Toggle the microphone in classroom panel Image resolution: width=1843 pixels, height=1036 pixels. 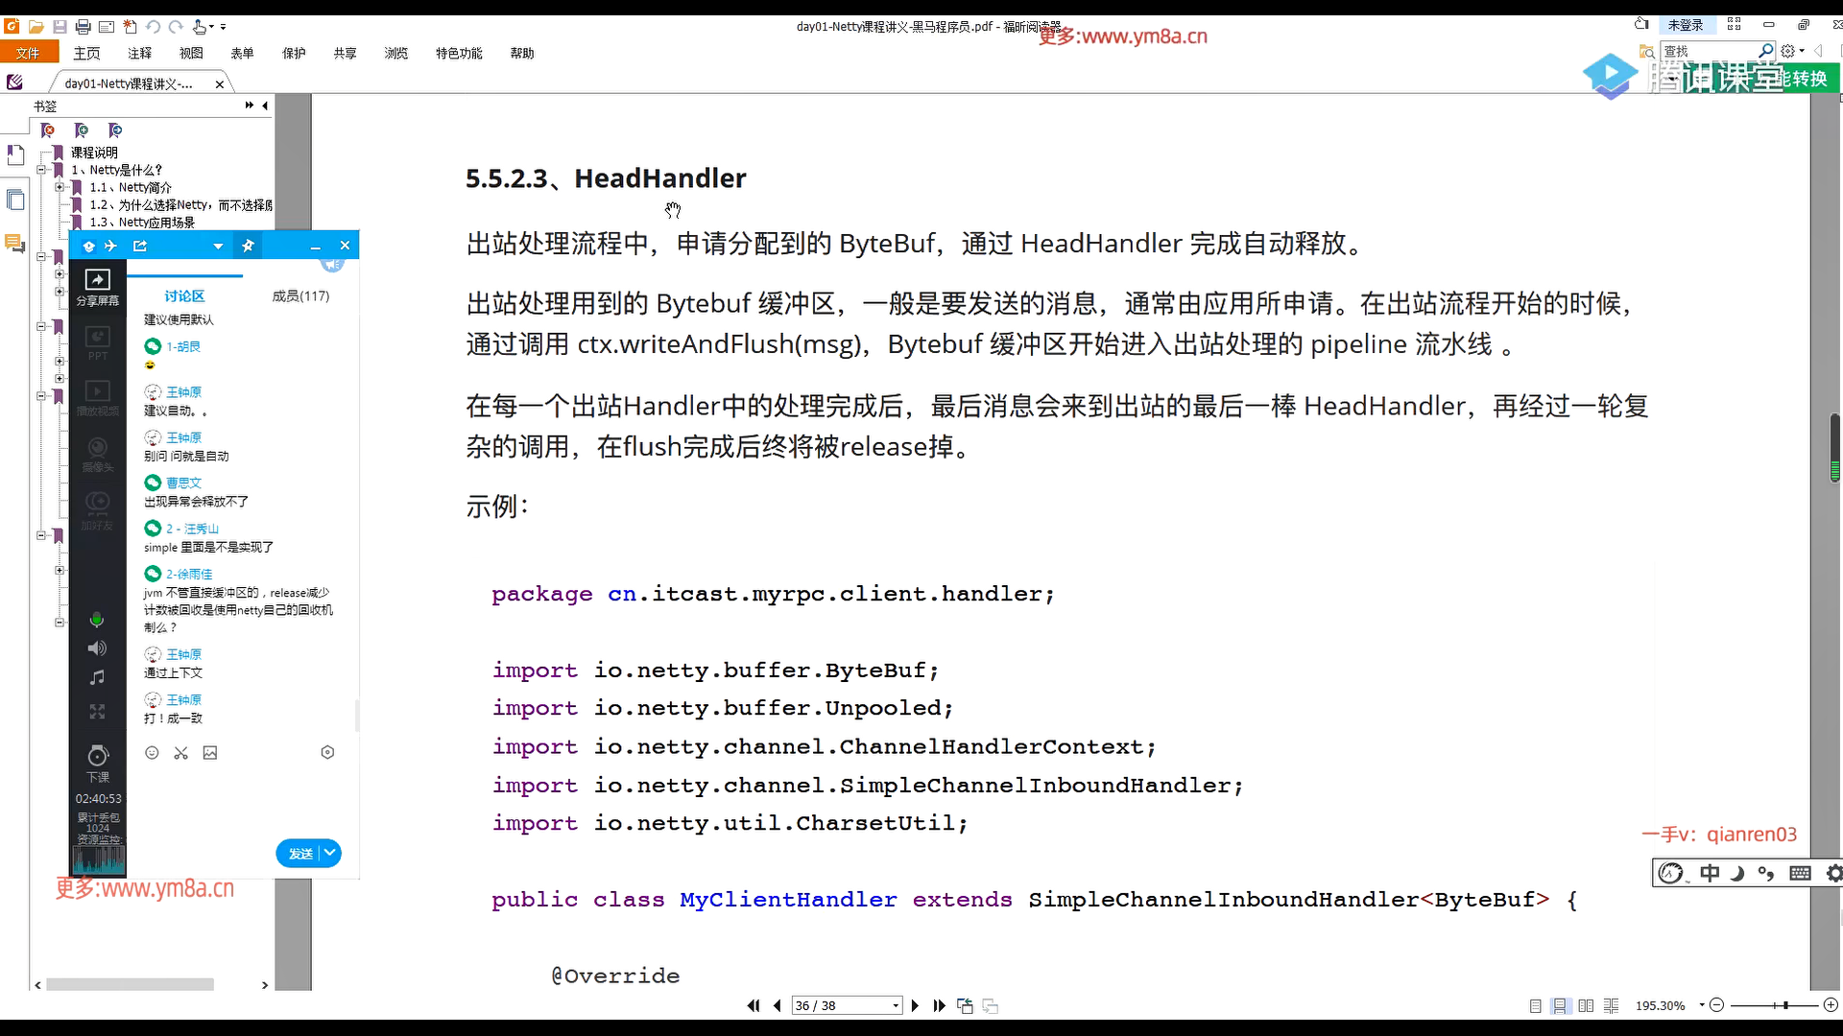[x=97, y=620]
